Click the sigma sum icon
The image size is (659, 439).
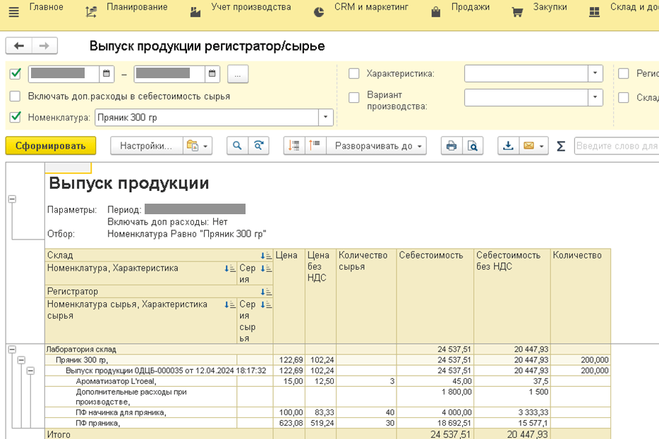[561, 146]
